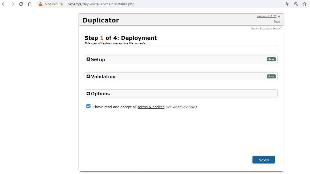Open the browser home page
Image resolution: width=310 pixels, height=174 pixels.
(x=30, y=4)
